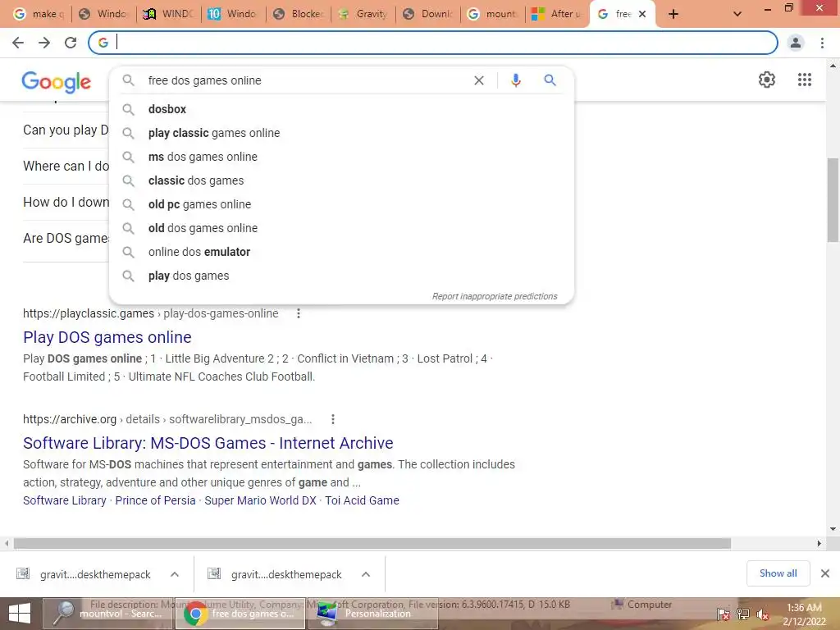
Task: Click Show all downloads button
Action: [778, 573]
